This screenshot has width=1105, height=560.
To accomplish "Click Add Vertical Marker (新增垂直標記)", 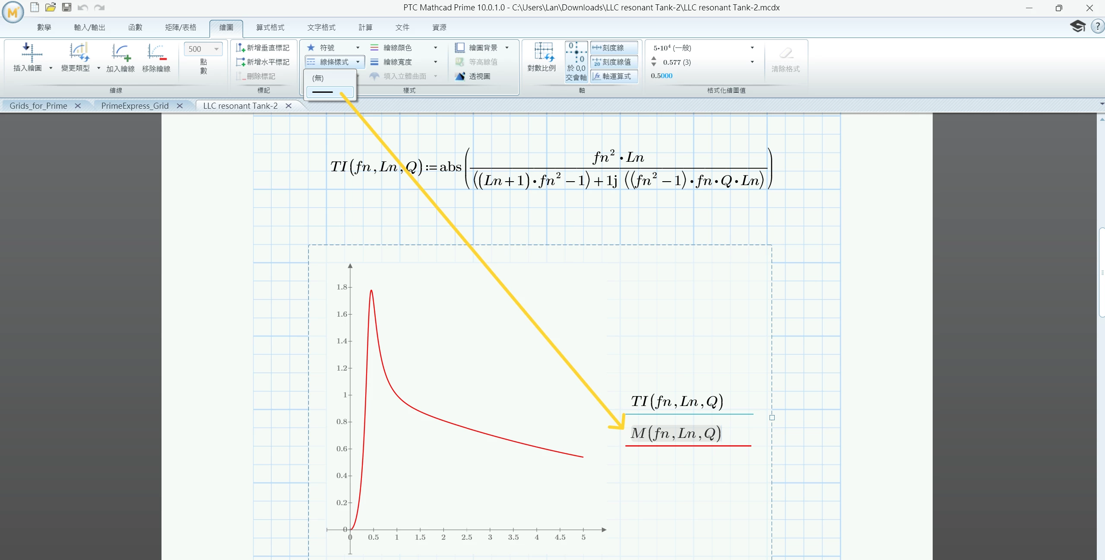I will [x=263, y=48].
